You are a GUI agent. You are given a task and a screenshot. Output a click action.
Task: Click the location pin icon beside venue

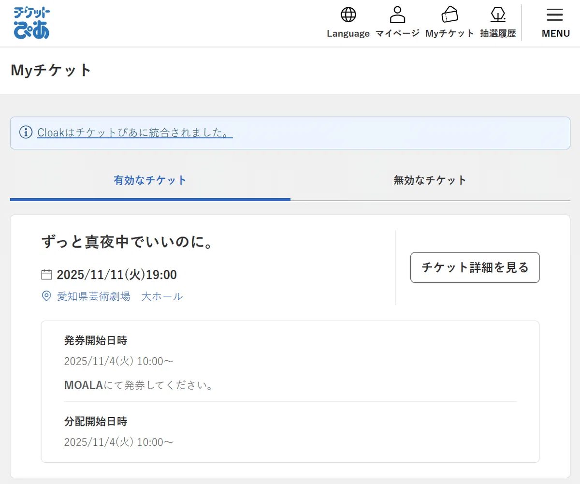(x=46, y=296)
